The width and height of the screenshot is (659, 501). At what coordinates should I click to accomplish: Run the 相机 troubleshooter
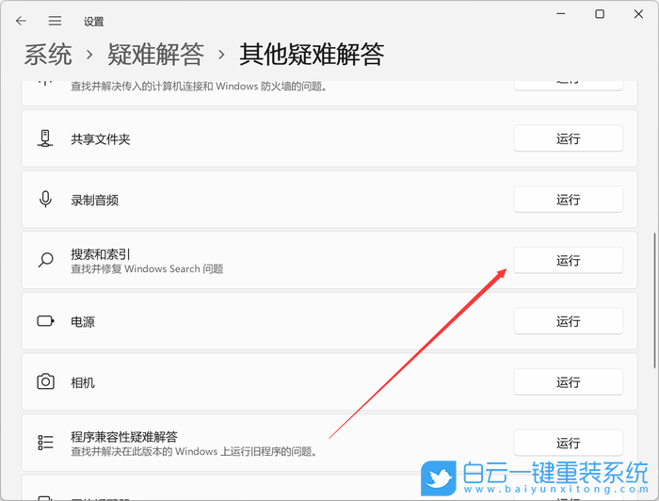[x=568, y=382]
